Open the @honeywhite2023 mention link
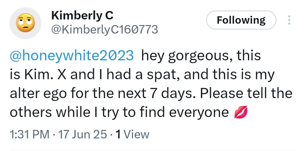This screenshot has width=305, height=151. [72, 56]
